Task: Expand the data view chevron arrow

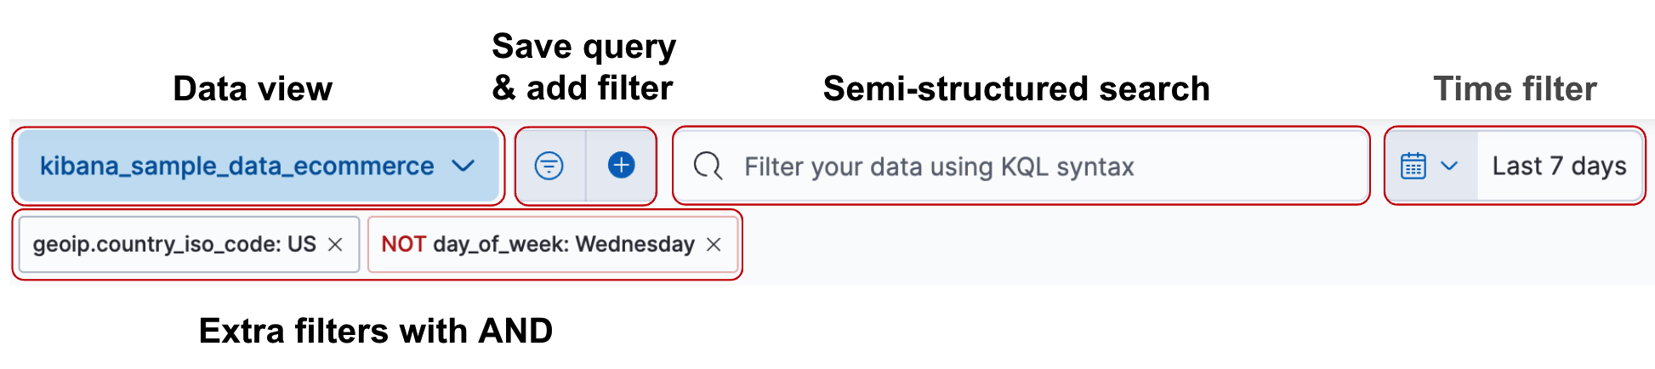Action: click(x=464, y=166)
